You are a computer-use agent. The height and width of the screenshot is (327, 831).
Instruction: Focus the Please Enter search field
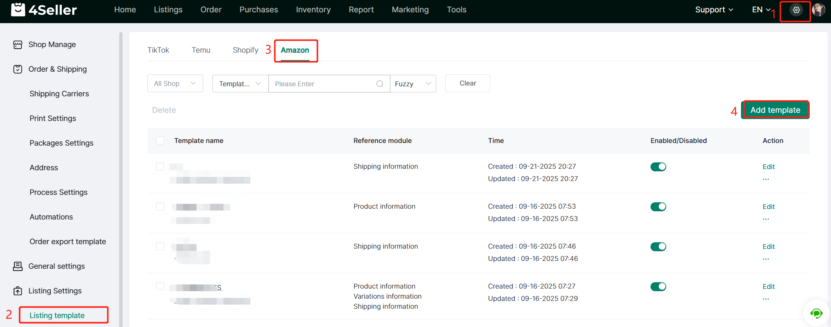point(323,84)
